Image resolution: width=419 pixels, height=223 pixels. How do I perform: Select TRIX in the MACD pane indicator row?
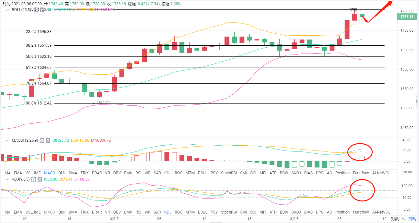(x=85, y=173)
